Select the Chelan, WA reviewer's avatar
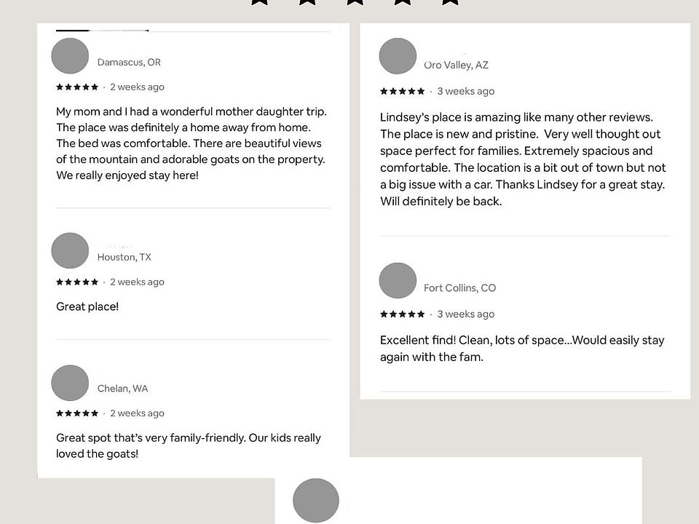Screen dimensions: 699x524 70,383
